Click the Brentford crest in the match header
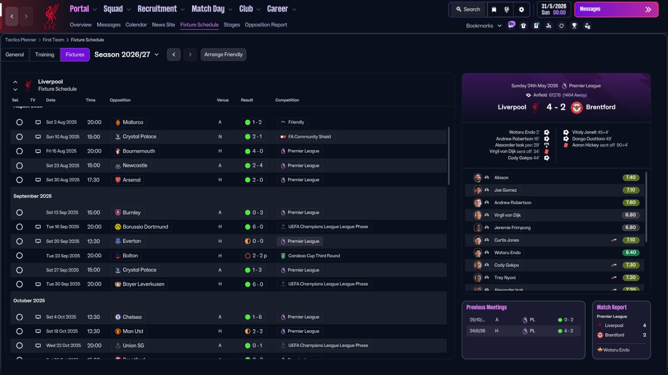This screenshot has width=668, height=375. pos(577,107)
